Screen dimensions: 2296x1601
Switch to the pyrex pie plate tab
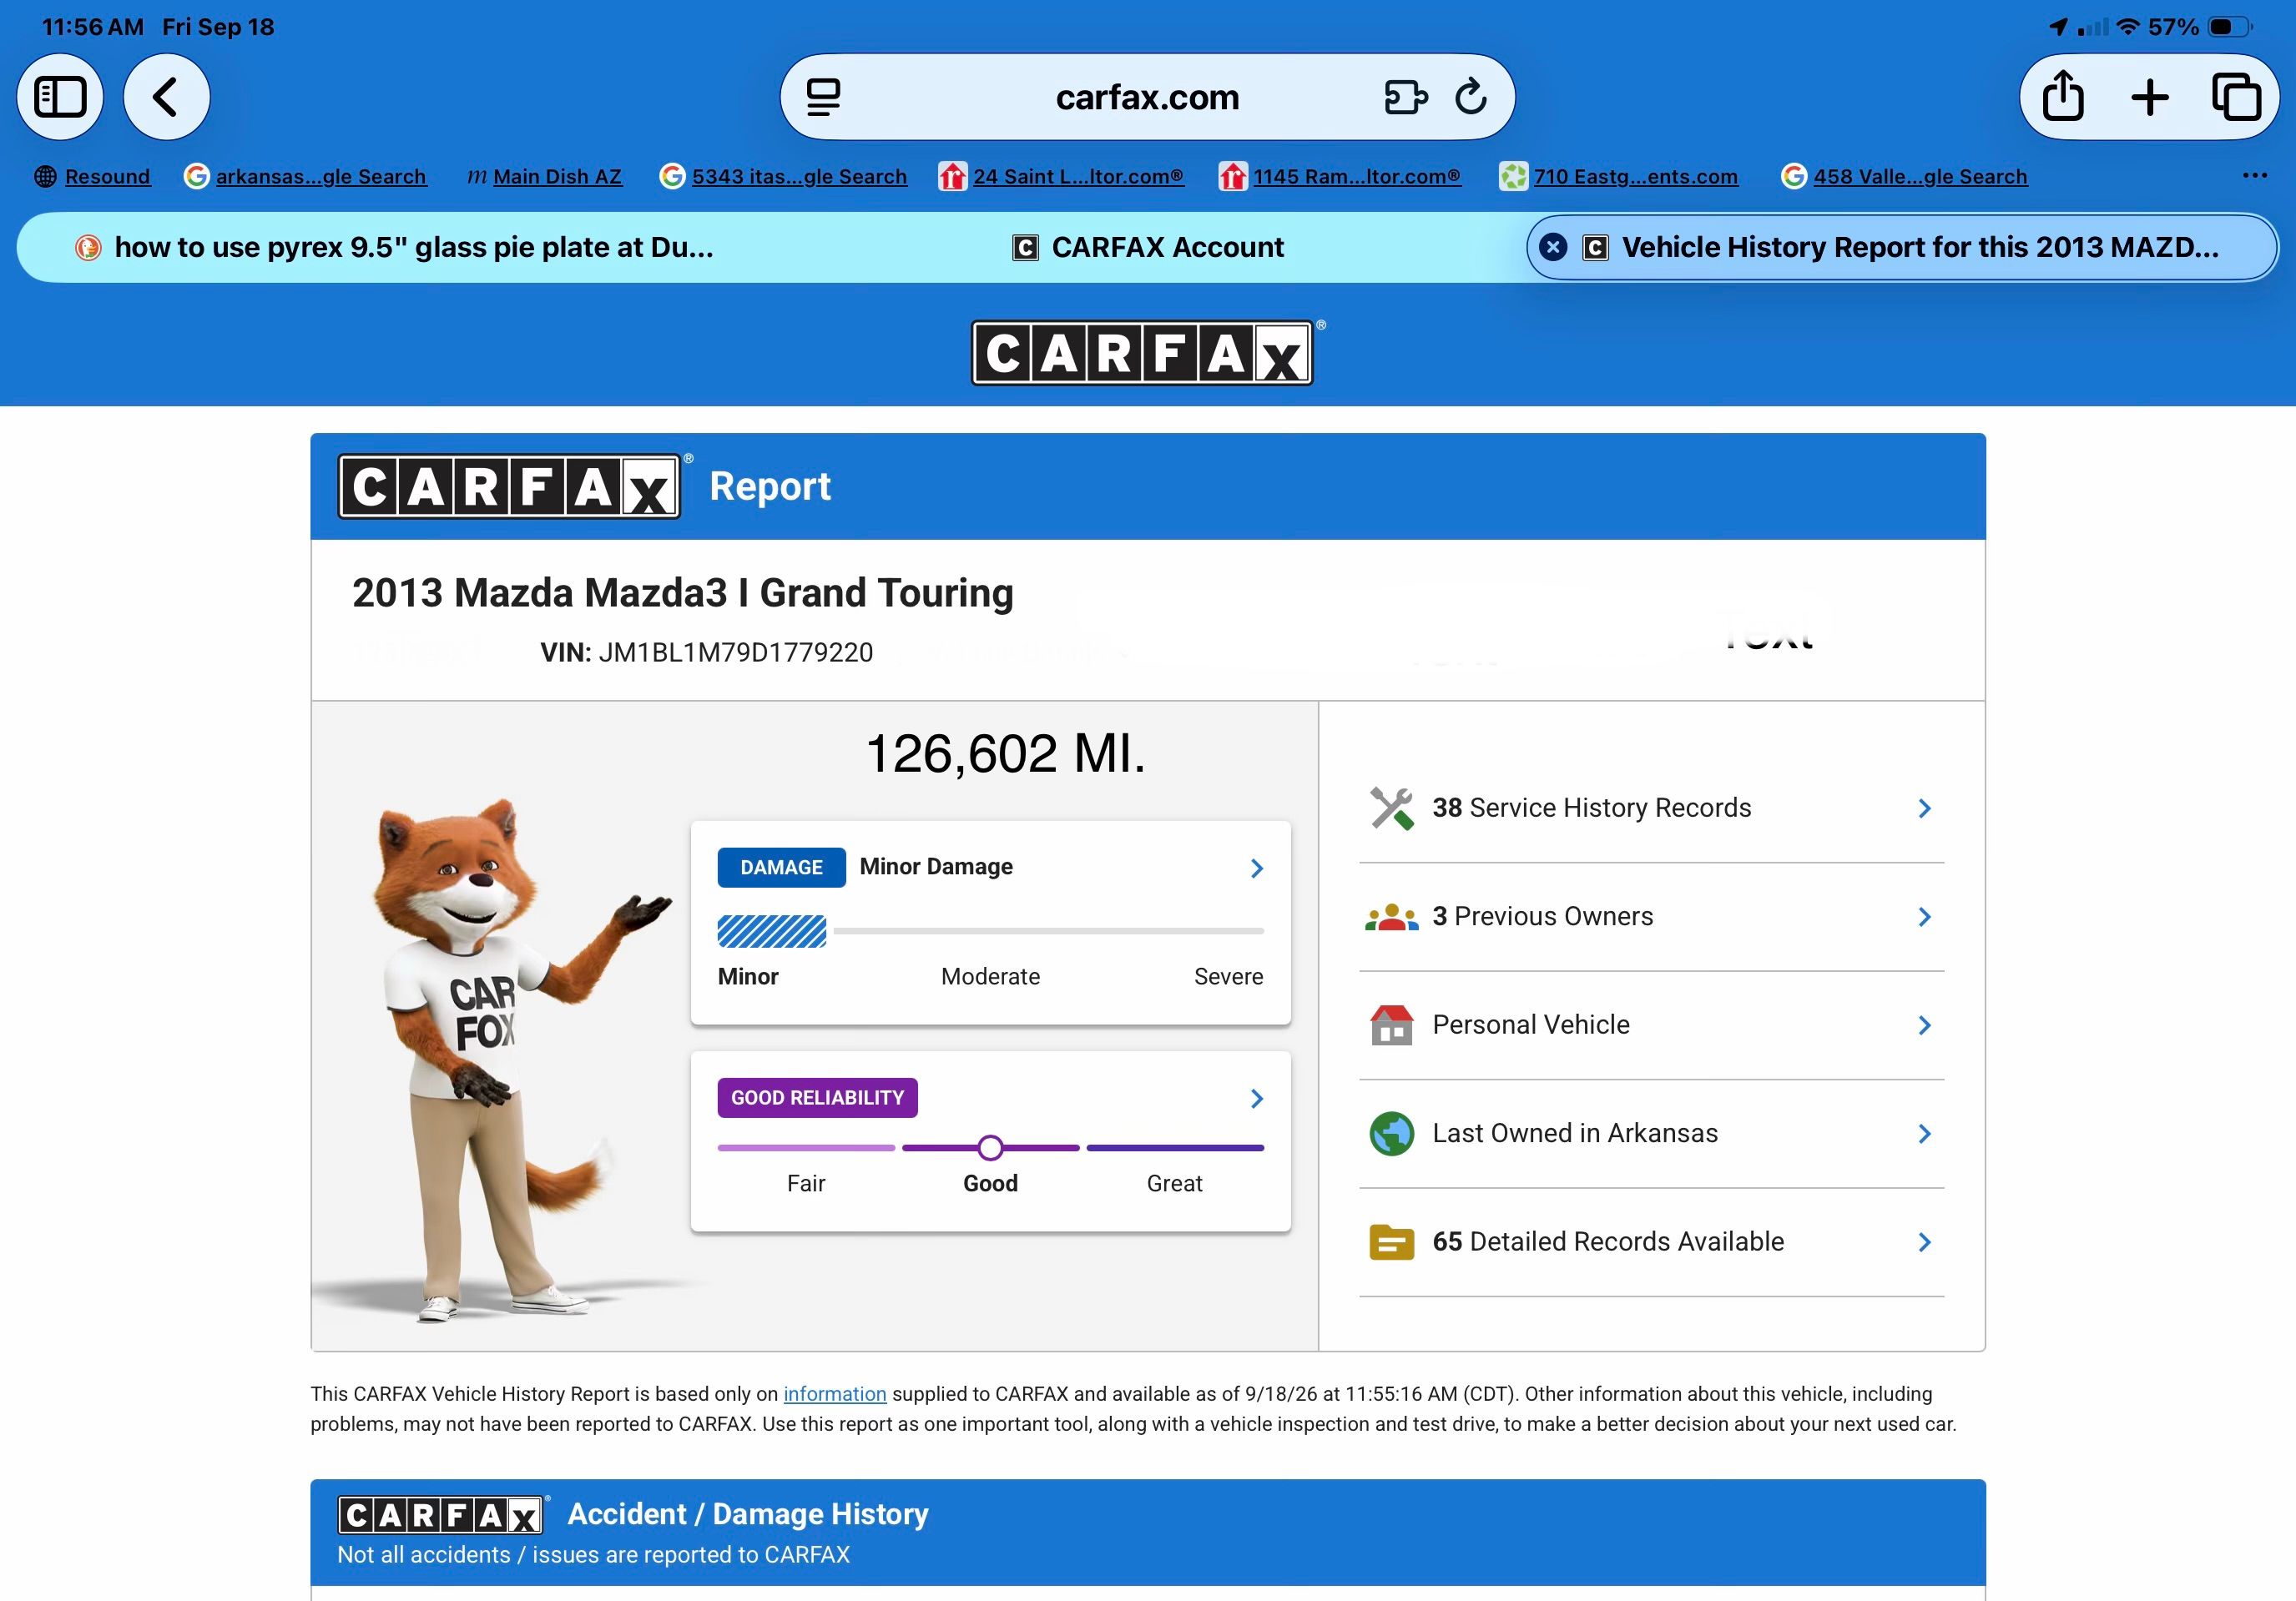click(395, 247)
